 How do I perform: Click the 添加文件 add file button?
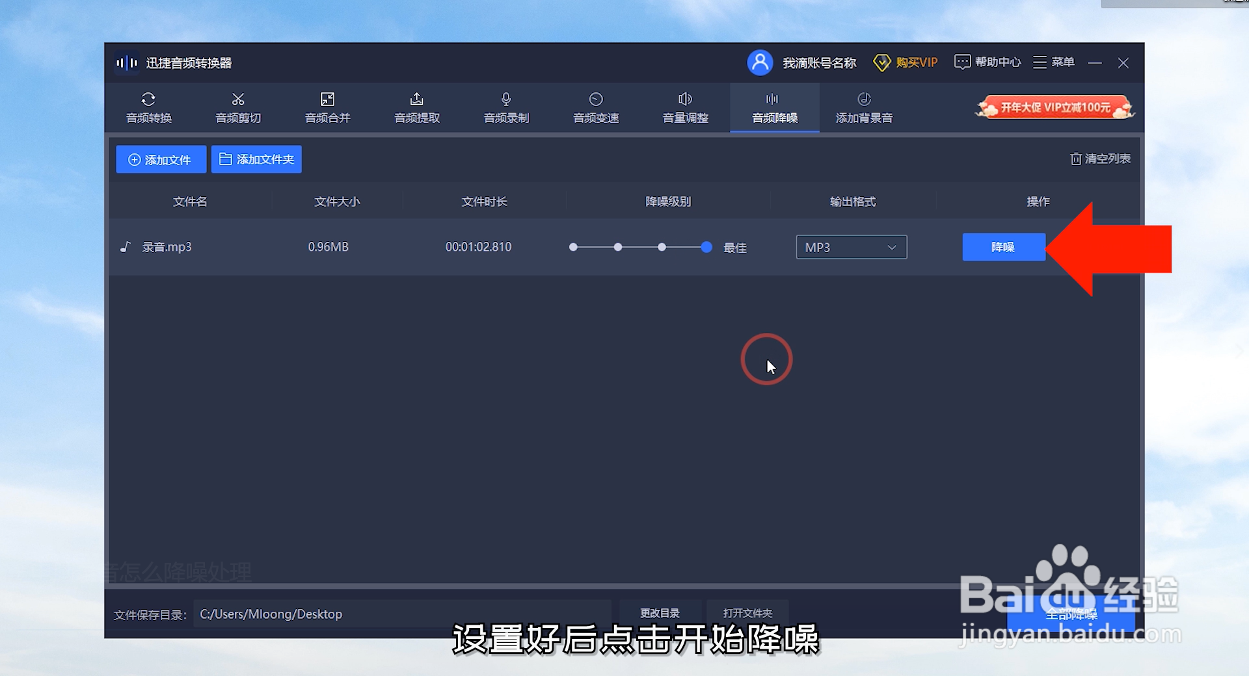pyautogui.click(x=161, y=159)
